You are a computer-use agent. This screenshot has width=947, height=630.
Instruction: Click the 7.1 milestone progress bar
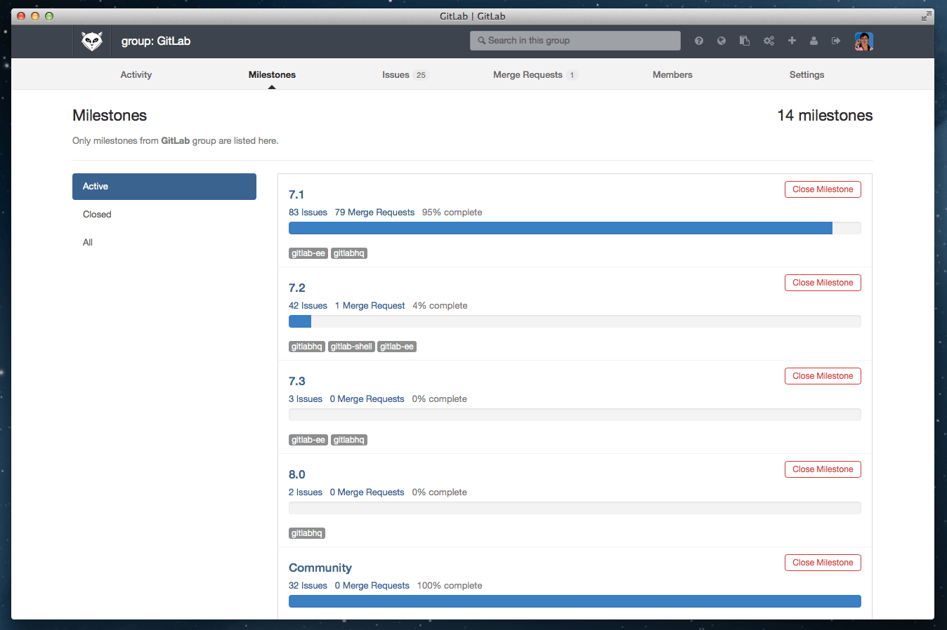point(574,228)
